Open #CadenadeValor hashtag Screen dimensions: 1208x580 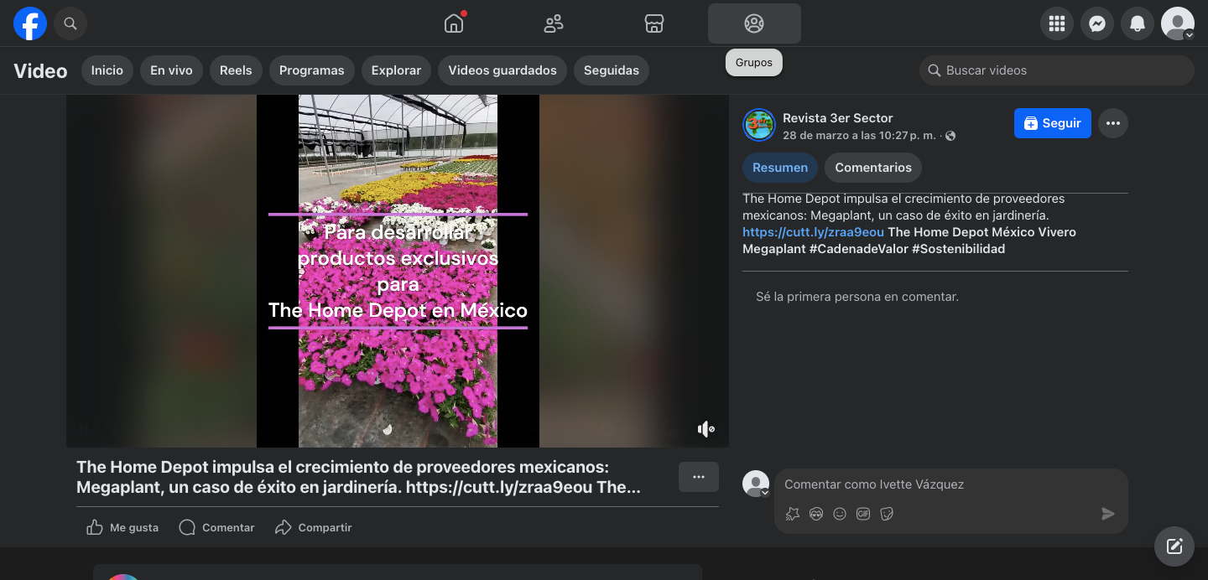[859, 249]
